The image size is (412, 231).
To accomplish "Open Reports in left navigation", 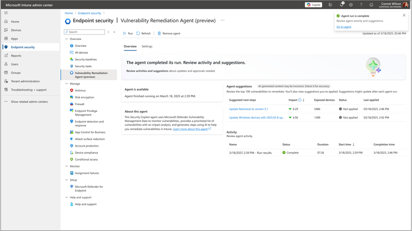I will [x=16, y=56].
